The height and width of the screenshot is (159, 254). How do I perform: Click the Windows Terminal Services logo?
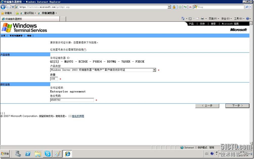click(24, 28)
